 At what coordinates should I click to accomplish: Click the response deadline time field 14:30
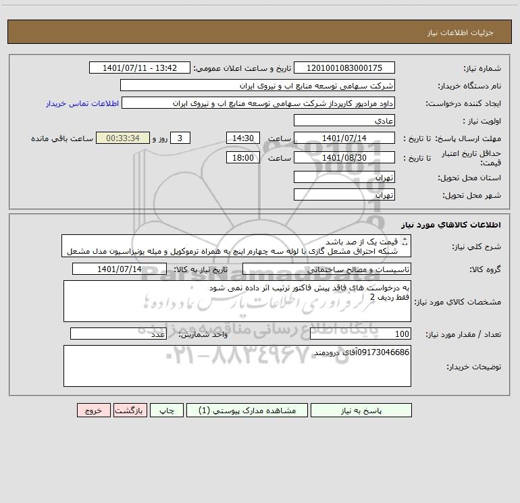[242, 138]
